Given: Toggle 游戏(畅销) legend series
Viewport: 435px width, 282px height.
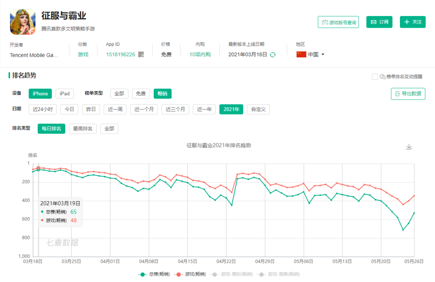Looking at the screenshot, I should [x=190, y=274].
